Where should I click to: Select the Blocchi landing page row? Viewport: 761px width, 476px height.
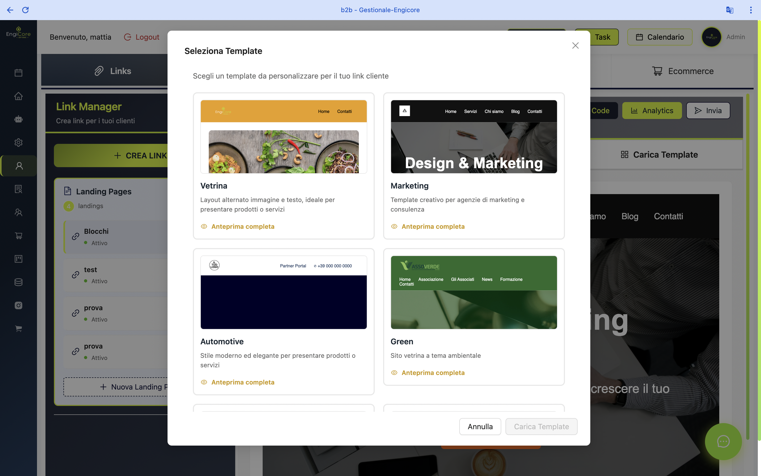(116, 237)
